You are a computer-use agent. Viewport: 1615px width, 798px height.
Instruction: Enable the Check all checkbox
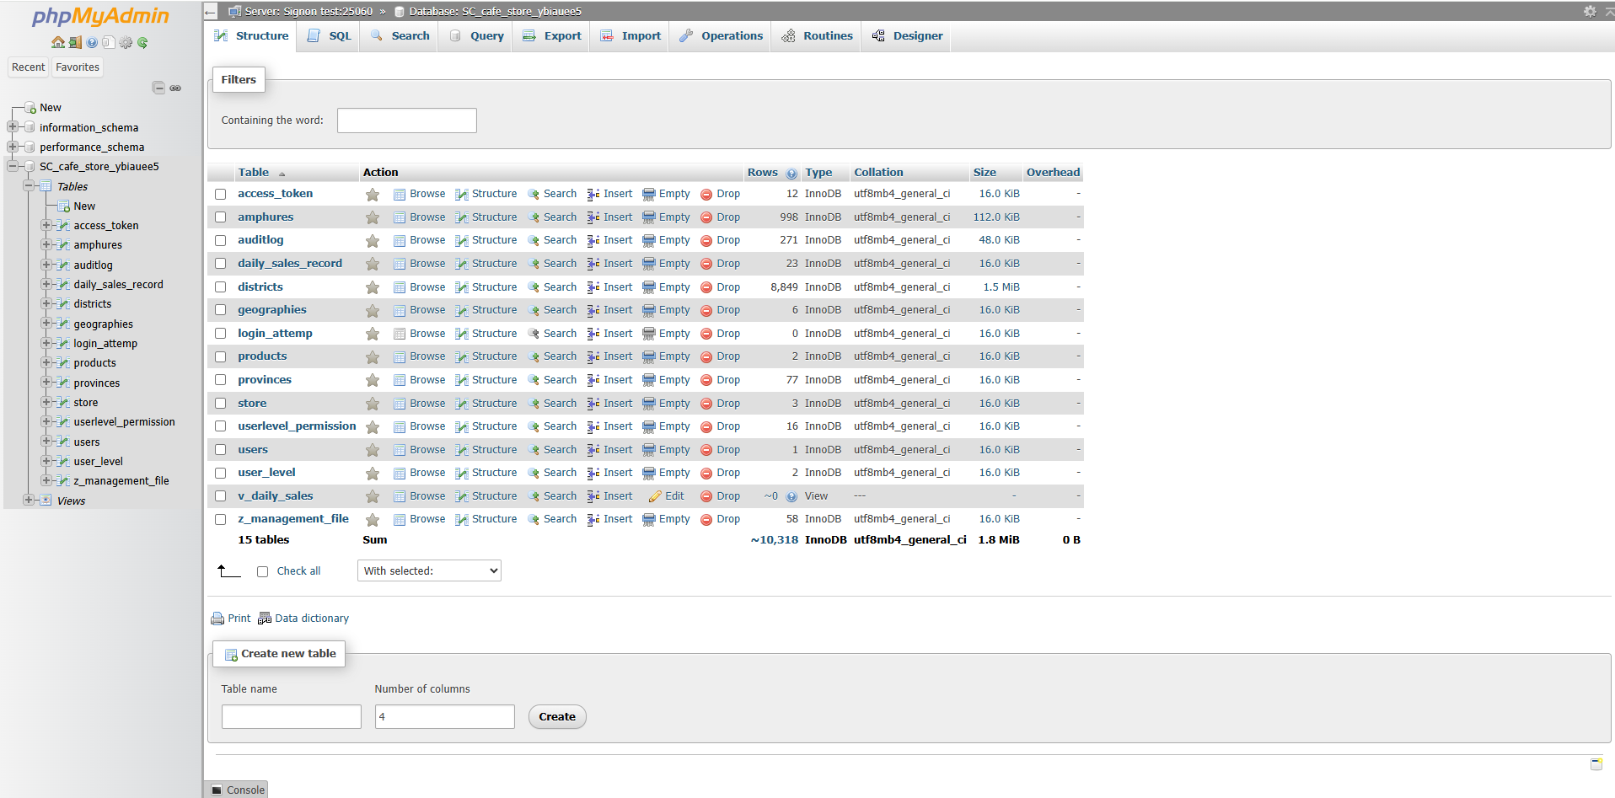tap(262, 571)
